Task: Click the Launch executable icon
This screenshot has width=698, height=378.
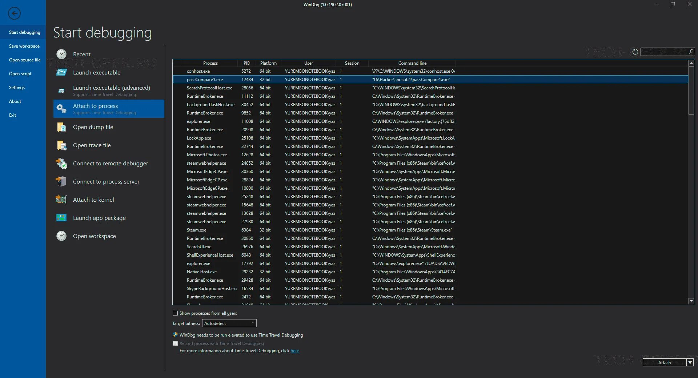Action: (61, 72)
